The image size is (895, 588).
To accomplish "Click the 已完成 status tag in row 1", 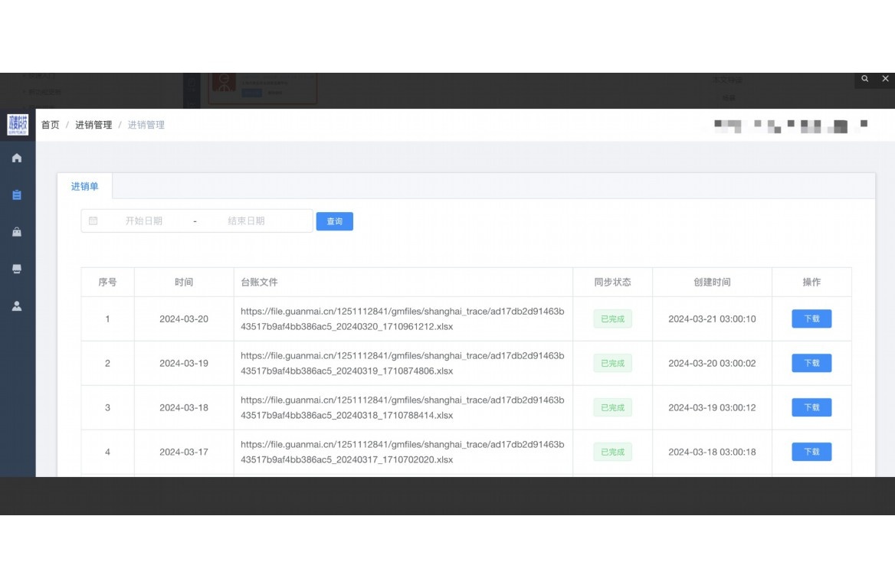I will pos(612,318).
